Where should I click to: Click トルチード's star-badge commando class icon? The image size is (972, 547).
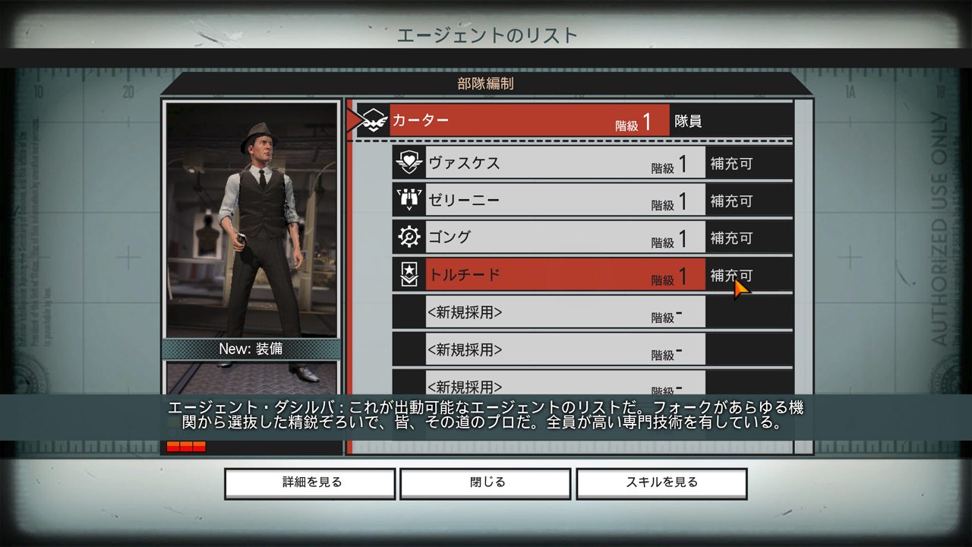(x=409, y=274)
